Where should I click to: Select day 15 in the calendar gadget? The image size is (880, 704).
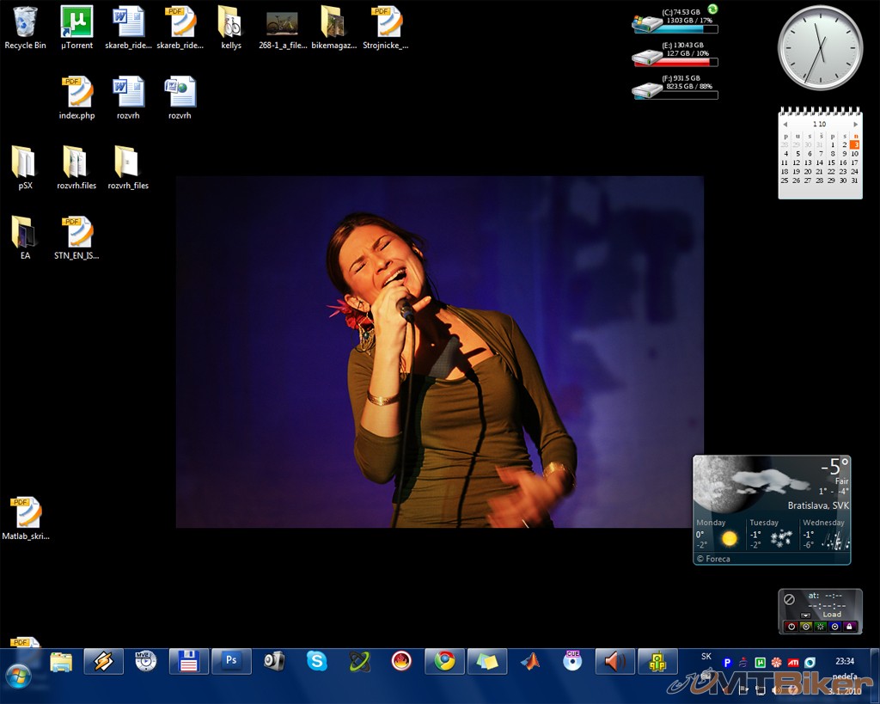pos(831,162)
